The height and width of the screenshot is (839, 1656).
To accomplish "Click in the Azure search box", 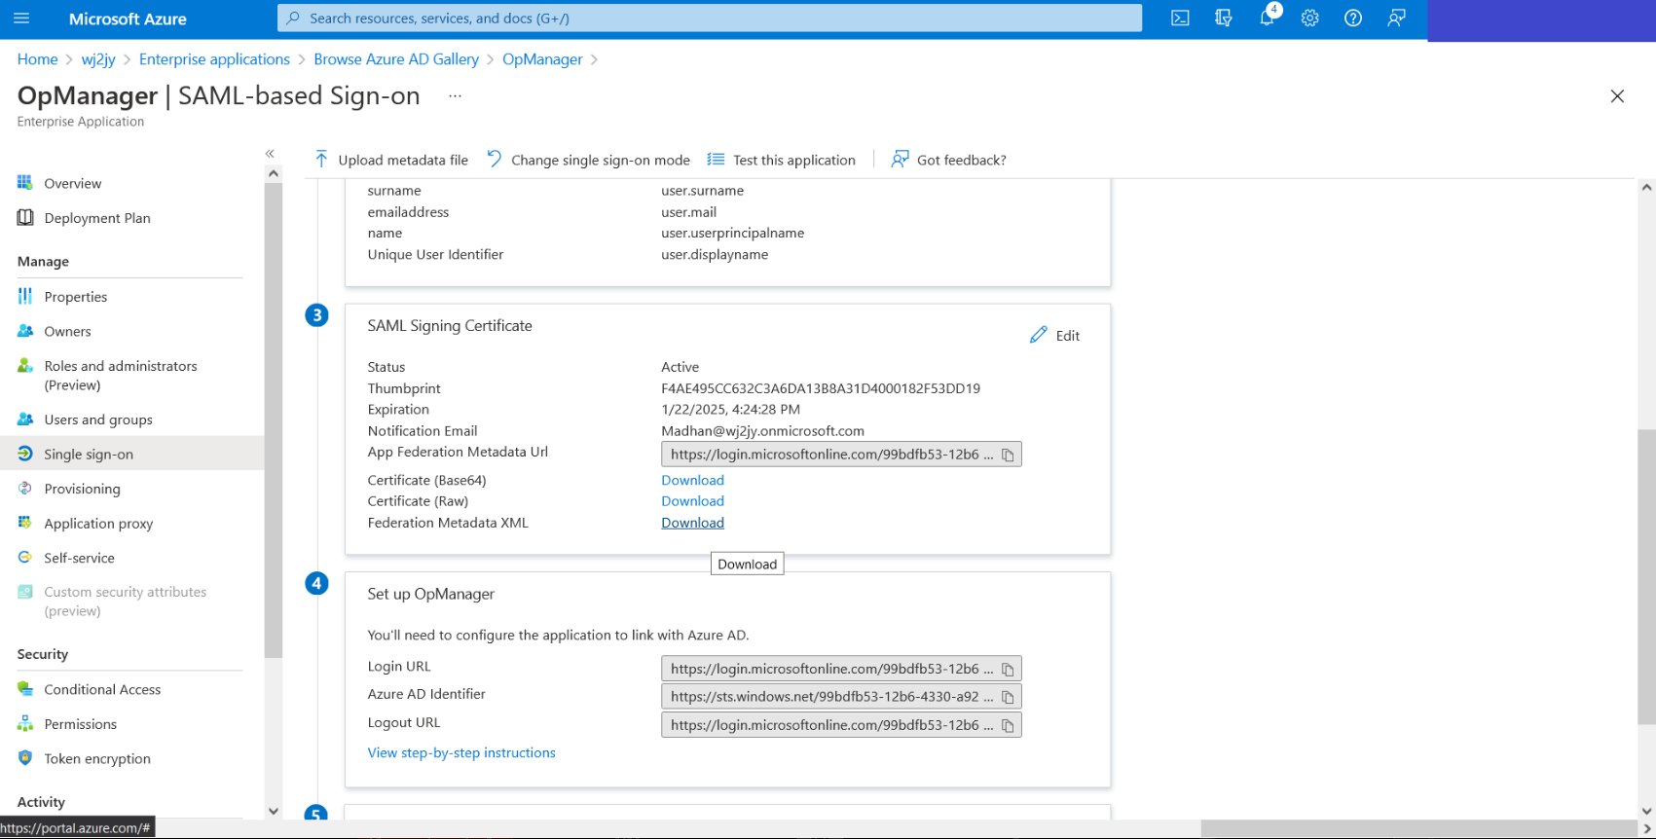I will (711, 18).
